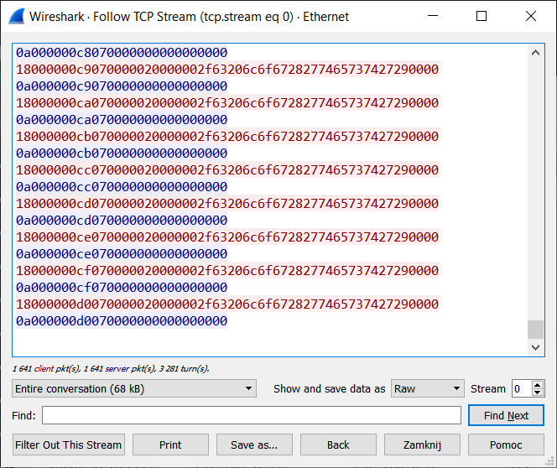Minimize the Follow TCP Stream window
This screenshot has height=468, width=557.
point(433,16)
